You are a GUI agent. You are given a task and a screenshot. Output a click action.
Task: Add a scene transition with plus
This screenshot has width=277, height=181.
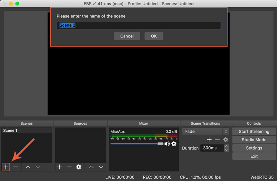[x=209, y=139]
